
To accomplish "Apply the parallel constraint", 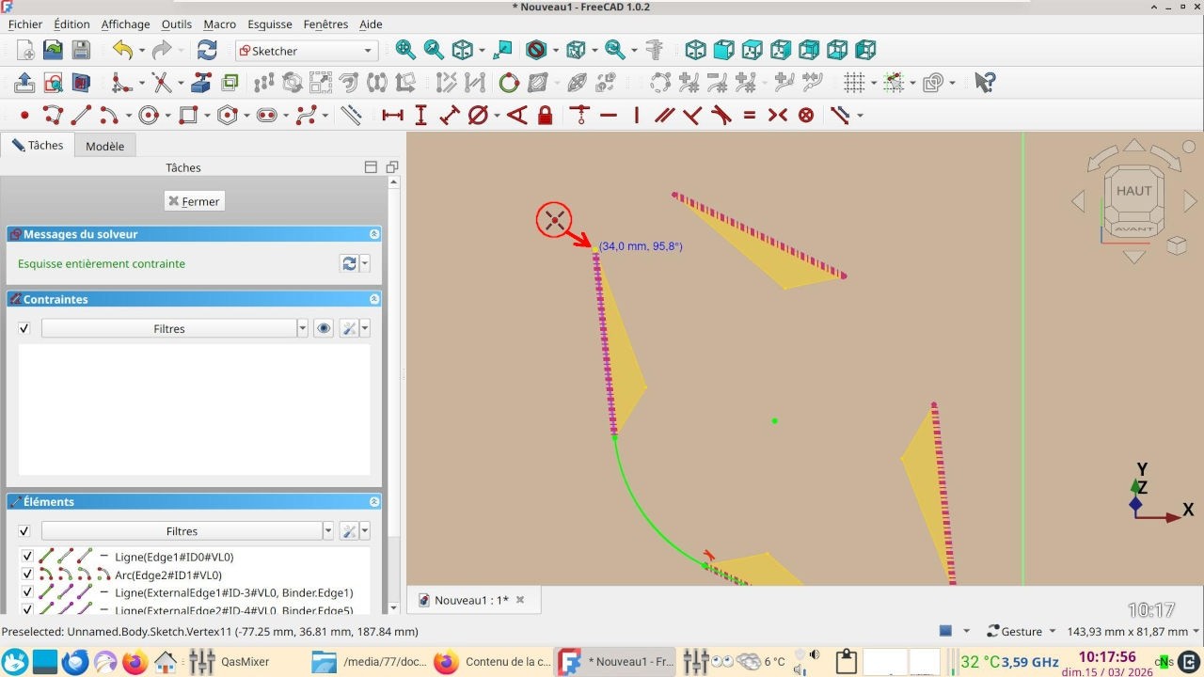I will tap(664, 116).
